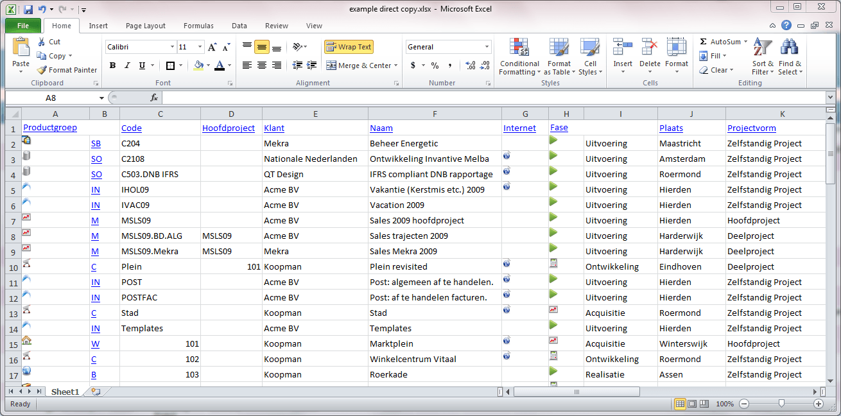
Task: Open the font name dropdown Calibri
Action: coord(173,47)
